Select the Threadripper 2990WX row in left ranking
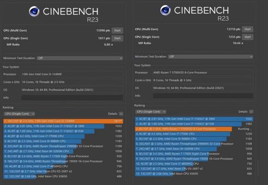Screen dimensions: 268x185 (x=63, y=146)
